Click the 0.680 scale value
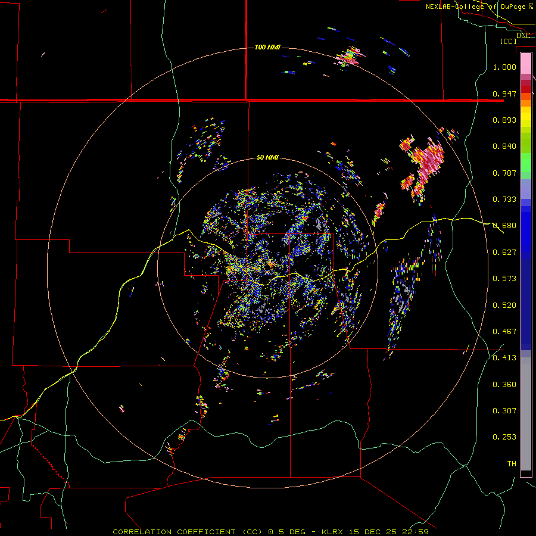 (x=504, y=226)
